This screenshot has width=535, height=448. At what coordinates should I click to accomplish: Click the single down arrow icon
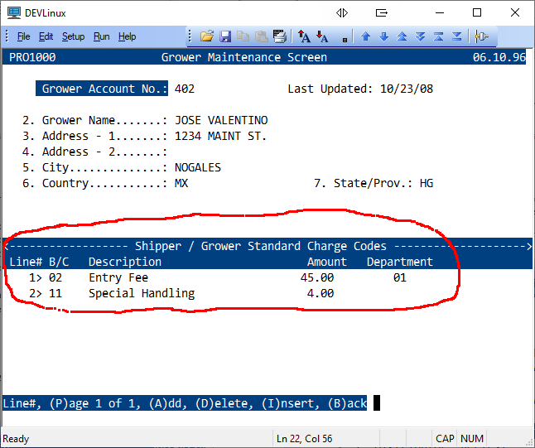[383, 36]
